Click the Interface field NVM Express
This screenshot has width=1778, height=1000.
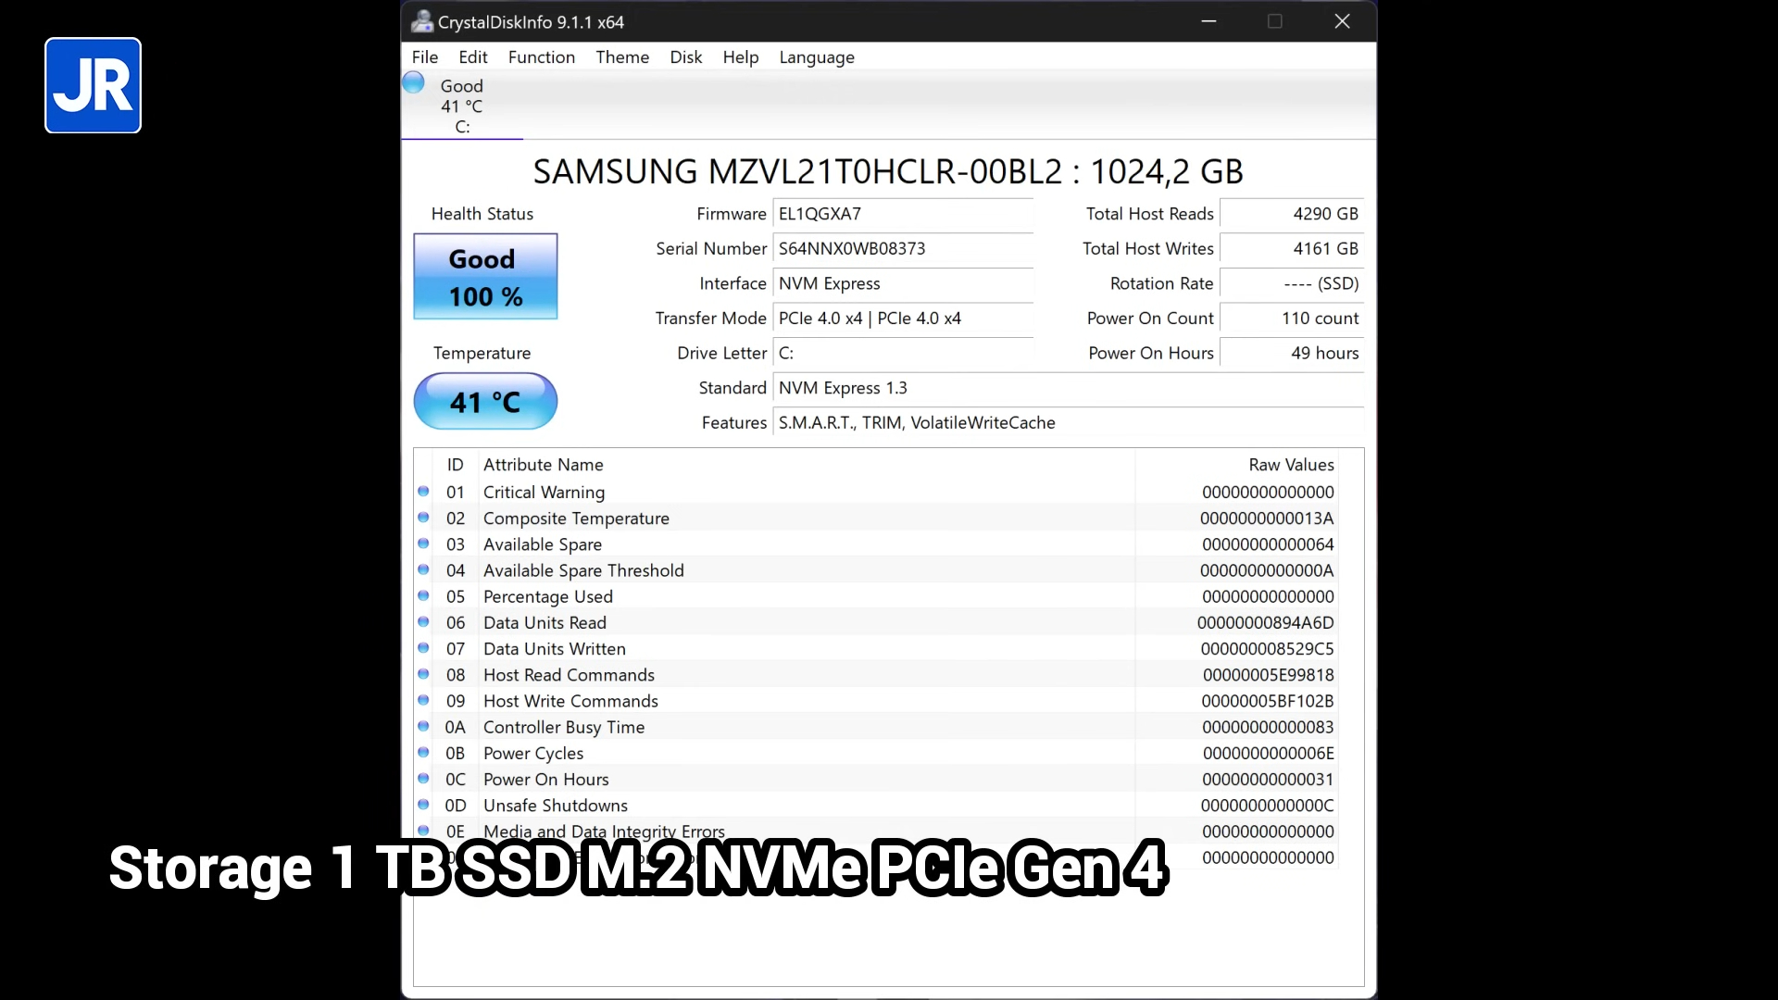(903, 283)
